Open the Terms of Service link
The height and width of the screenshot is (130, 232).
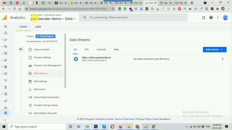point(124,119)
